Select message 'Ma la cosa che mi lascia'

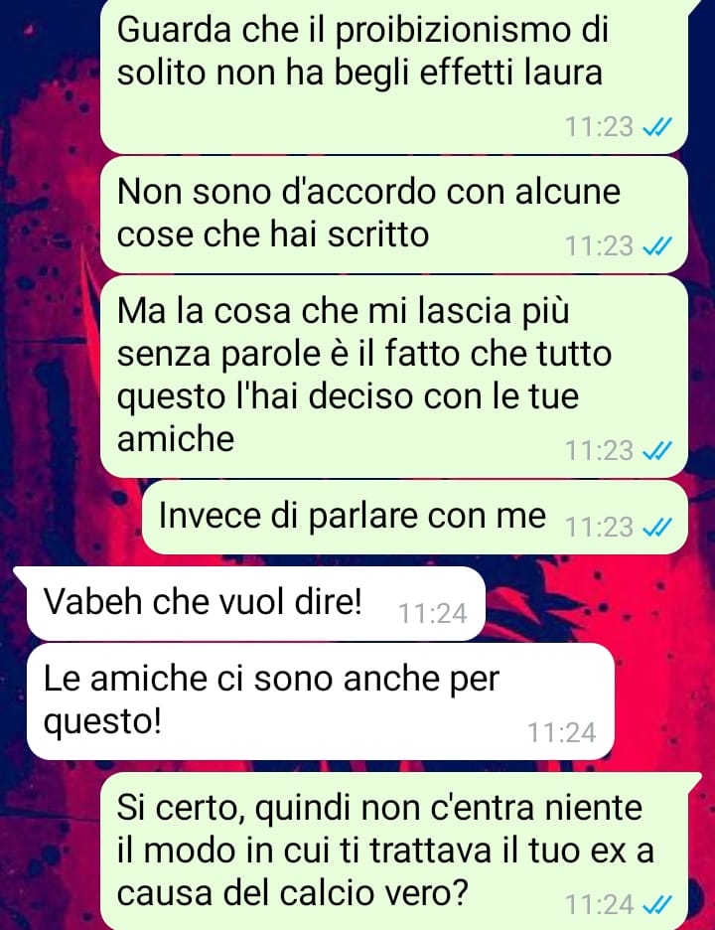tap(393, 376)
